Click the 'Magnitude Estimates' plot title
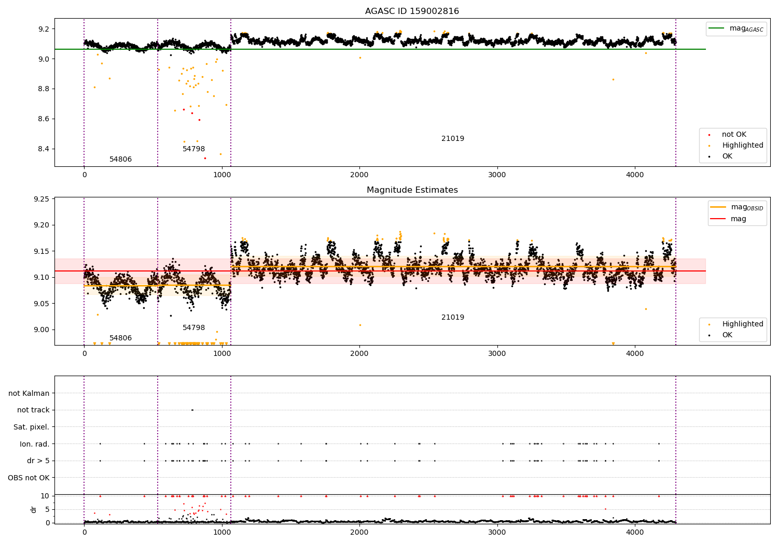The image size is (778, 544). [412, 190]
